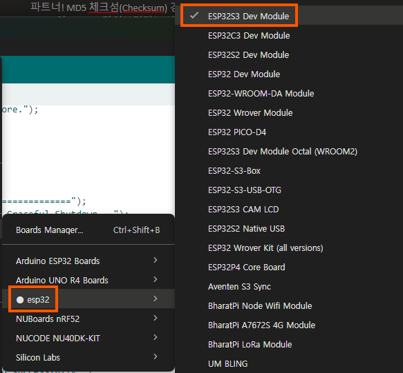Select ESP32 Wrover Kit (all versions)

click(x=289, y=248)
